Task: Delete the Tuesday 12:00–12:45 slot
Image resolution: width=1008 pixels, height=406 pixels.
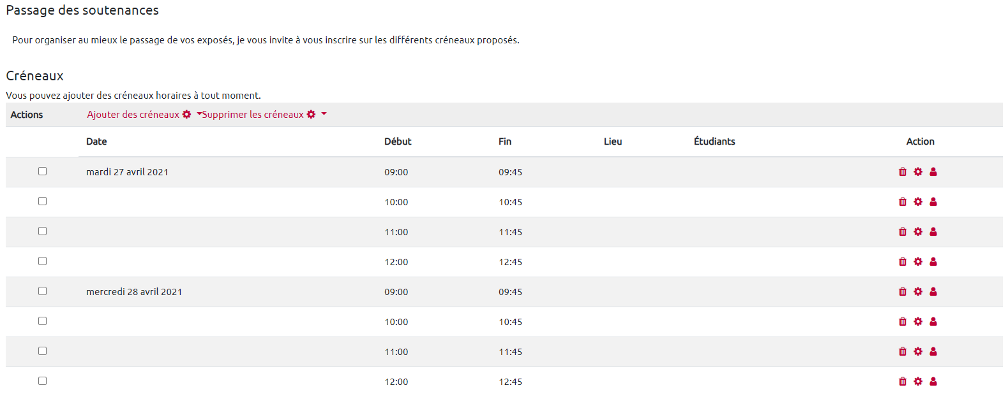Action: [x=903, y=262]
